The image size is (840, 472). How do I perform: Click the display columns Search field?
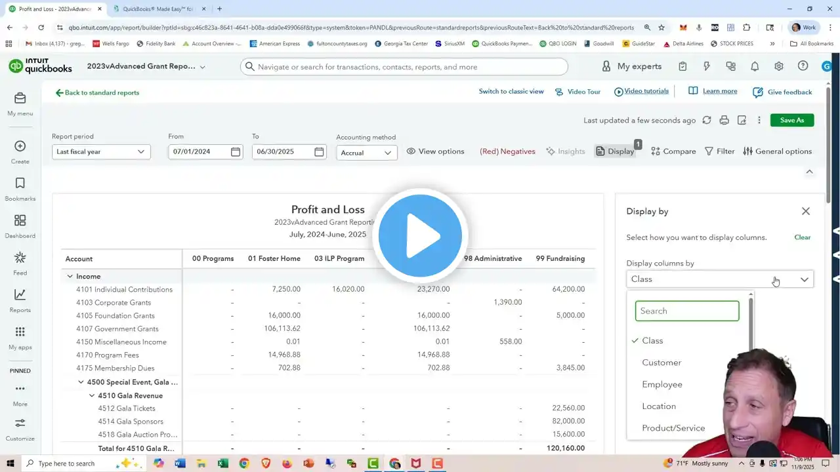(686, 311)
